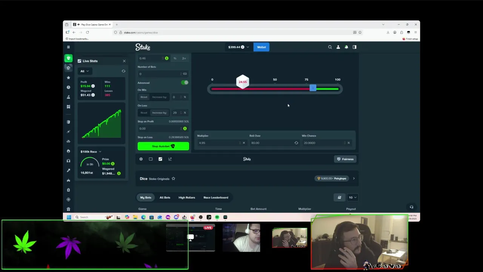483x272 pixels.
Task: Swap Roll Over direction icon
Action: tap(296, 143)
